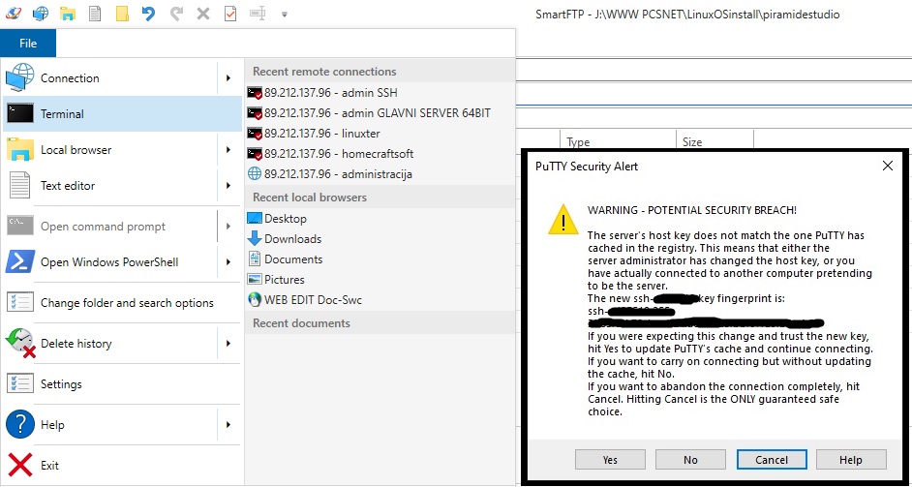The width and height of the screenshot is (912, 487).
Task: Click the blue undo arrow icon
Action: [x=149, y=14]
